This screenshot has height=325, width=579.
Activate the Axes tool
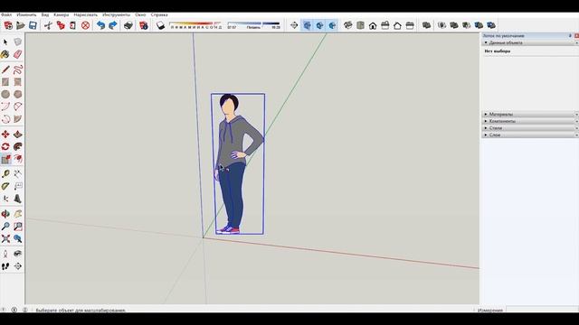(5, 199)
